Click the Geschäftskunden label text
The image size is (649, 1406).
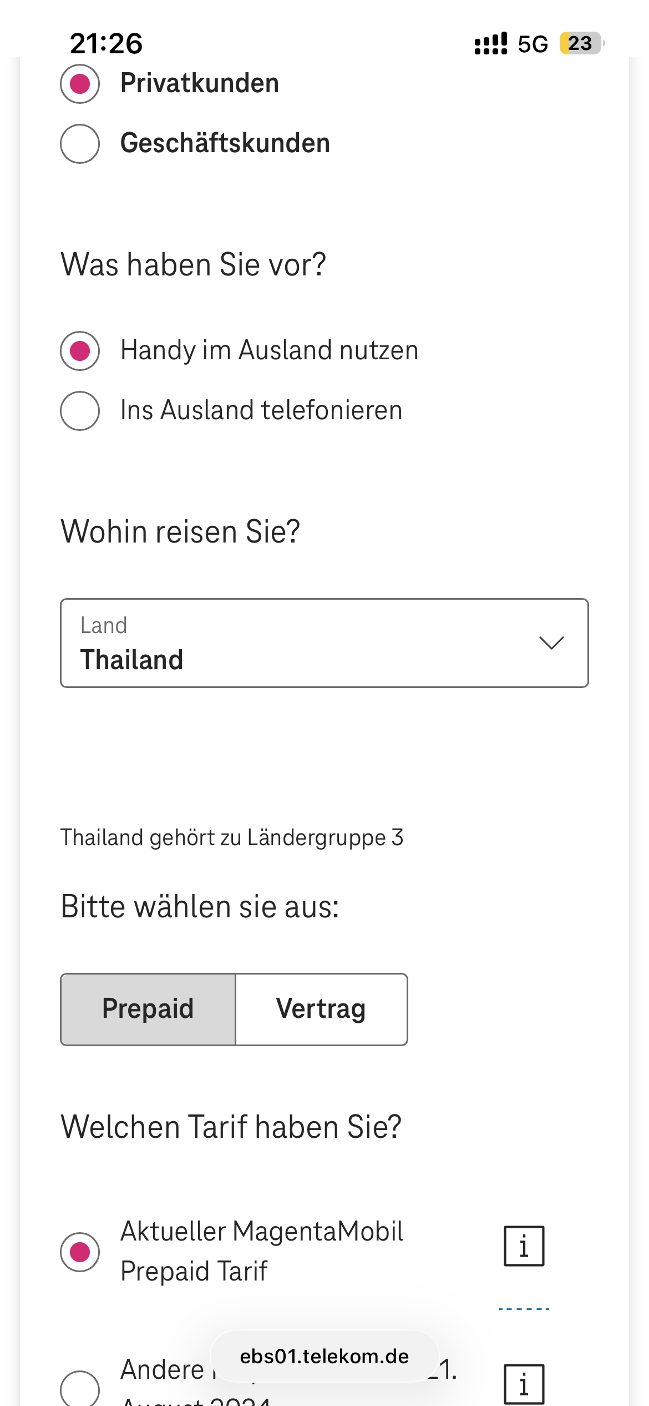click(225, 143)
